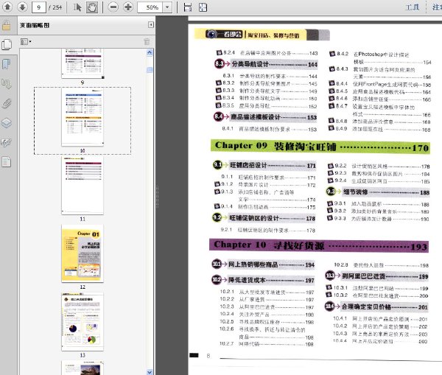Zoom out with the minus button
Viewport: 442px width, 375px height.
coord(113,7)
